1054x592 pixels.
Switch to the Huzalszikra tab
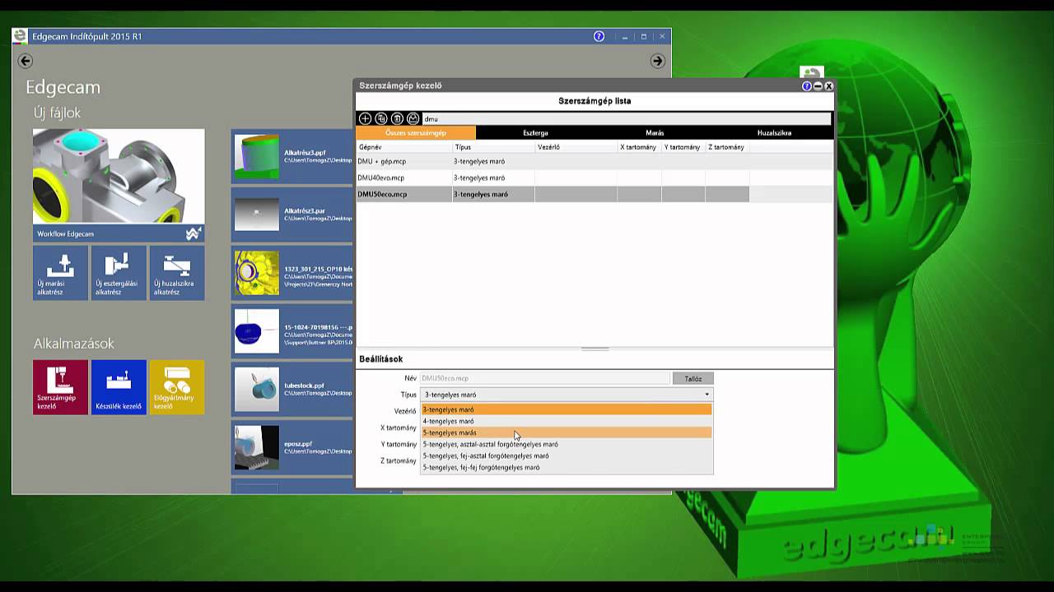coord(774,132)
